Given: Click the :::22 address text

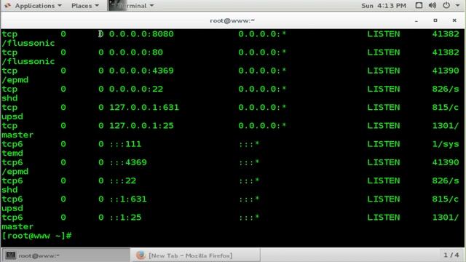Looking at the screenshot, I should click(122, 180).
